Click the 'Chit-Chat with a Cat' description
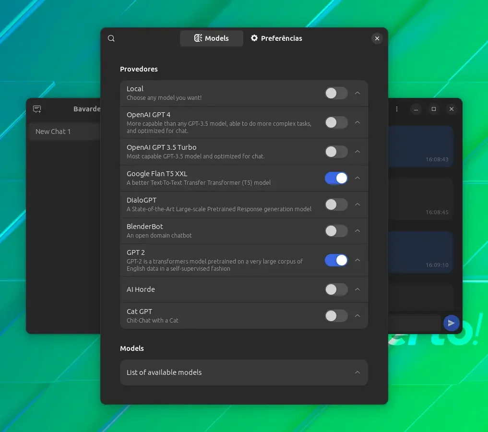488x432 pixels. [152, 320]
